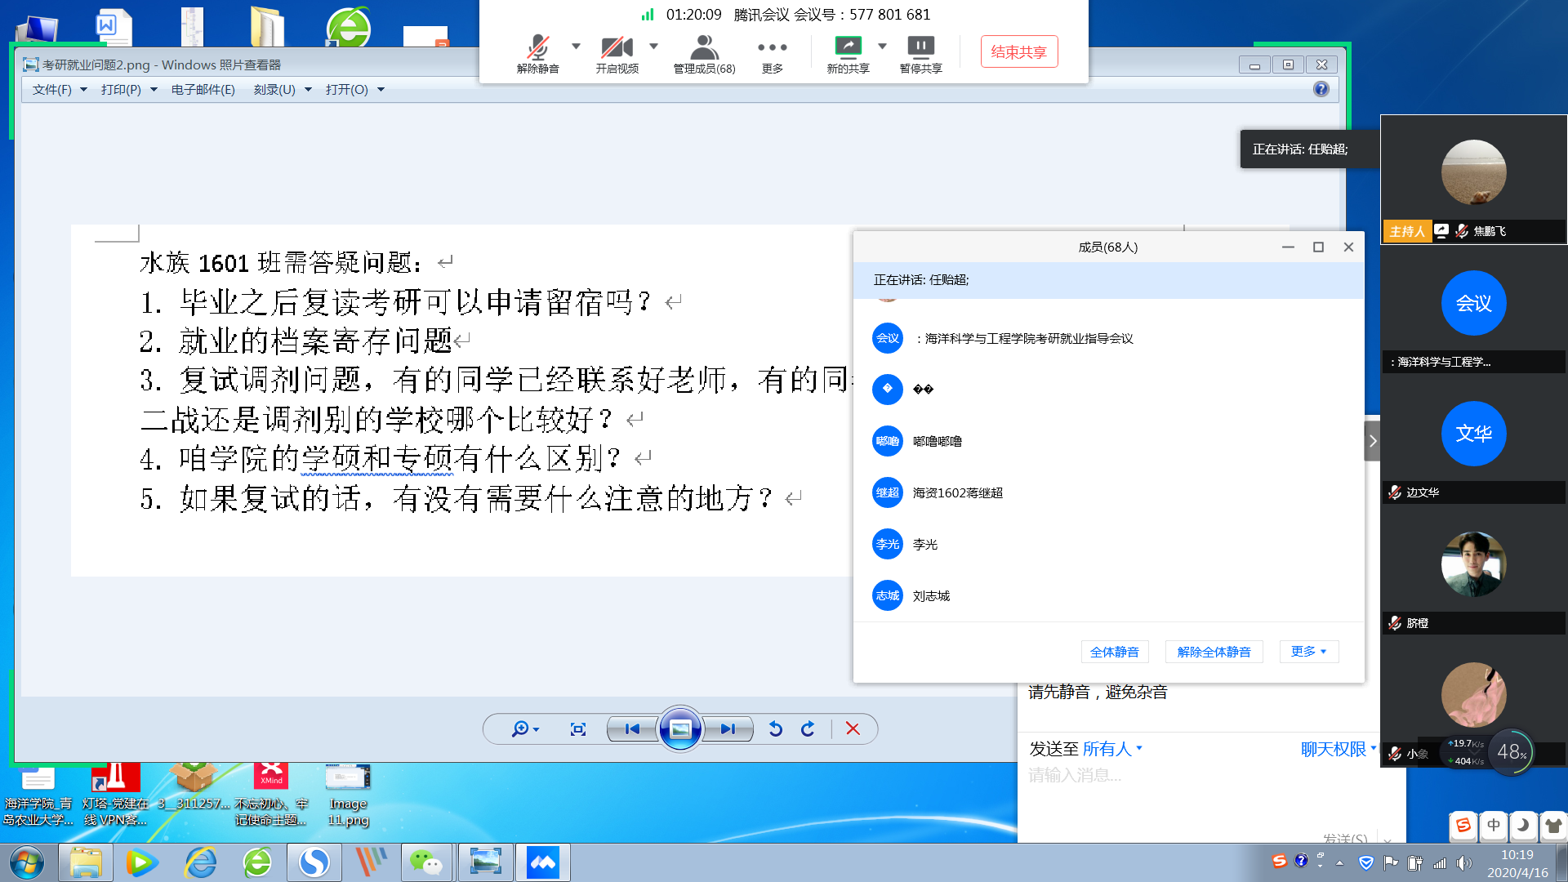Screen dimensions: 1568x882
Task: Click the End Sharing button
Action: click(x=1018, y=51)
